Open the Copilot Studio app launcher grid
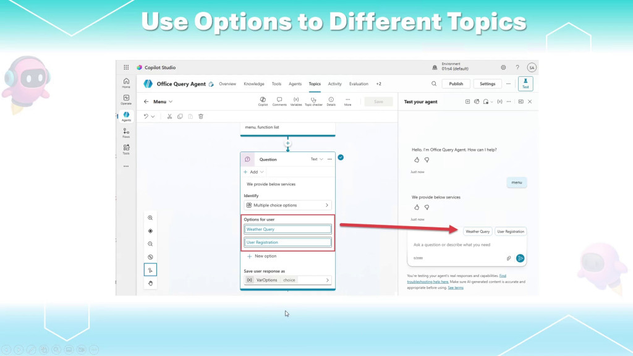The height and width of the screenshot is (356, 633). pos(126,67)
